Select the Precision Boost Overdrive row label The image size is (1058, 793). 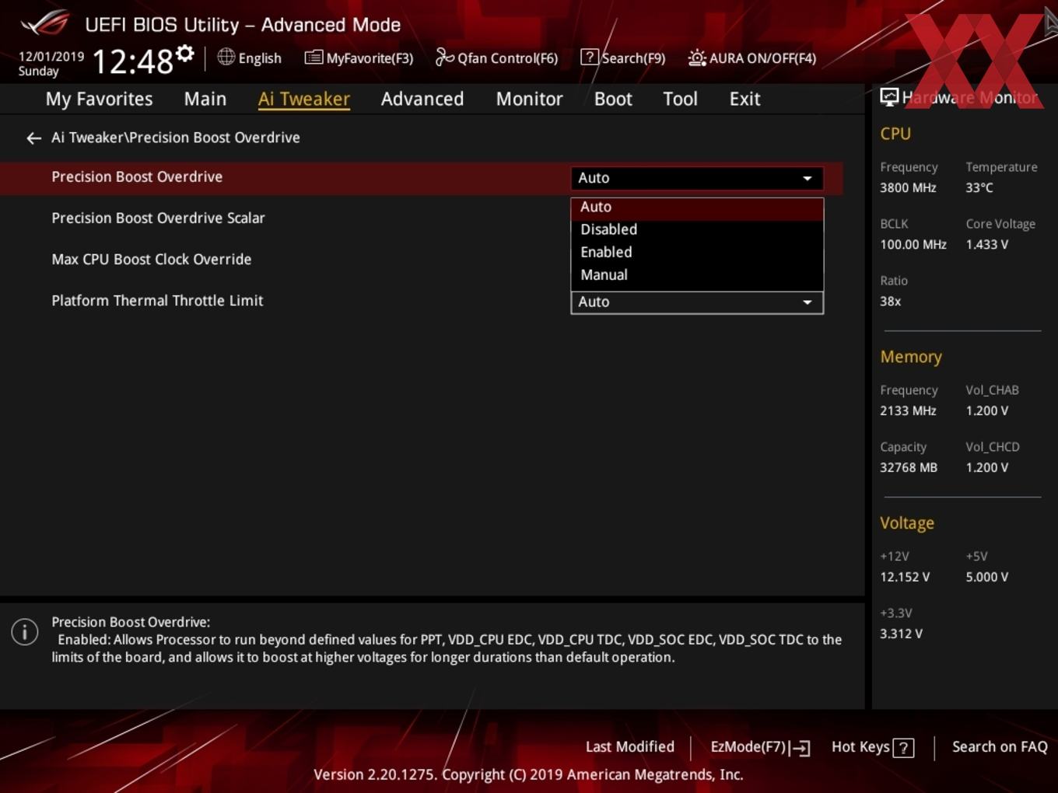pos(137,177)
